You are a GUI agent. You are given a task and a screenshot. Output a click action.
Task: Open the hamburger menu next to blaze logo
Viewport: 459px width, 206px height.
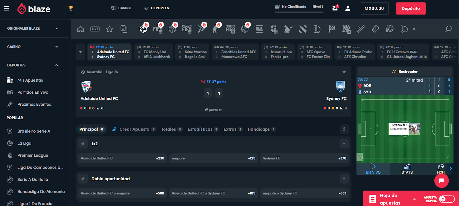[6, 9]
